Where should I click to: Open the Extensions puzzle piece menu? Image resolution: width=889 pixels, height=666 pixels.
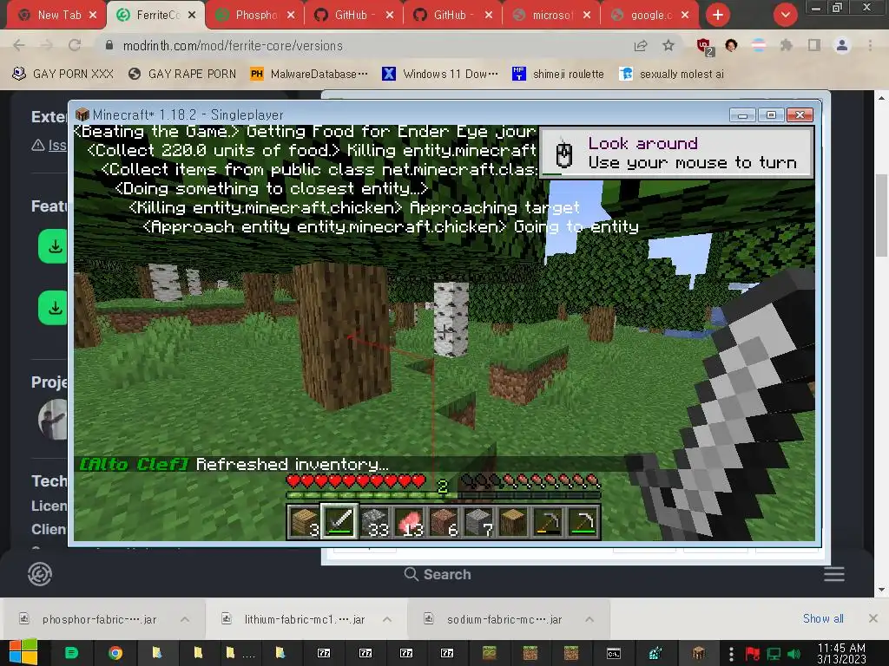tap(786, 45)
